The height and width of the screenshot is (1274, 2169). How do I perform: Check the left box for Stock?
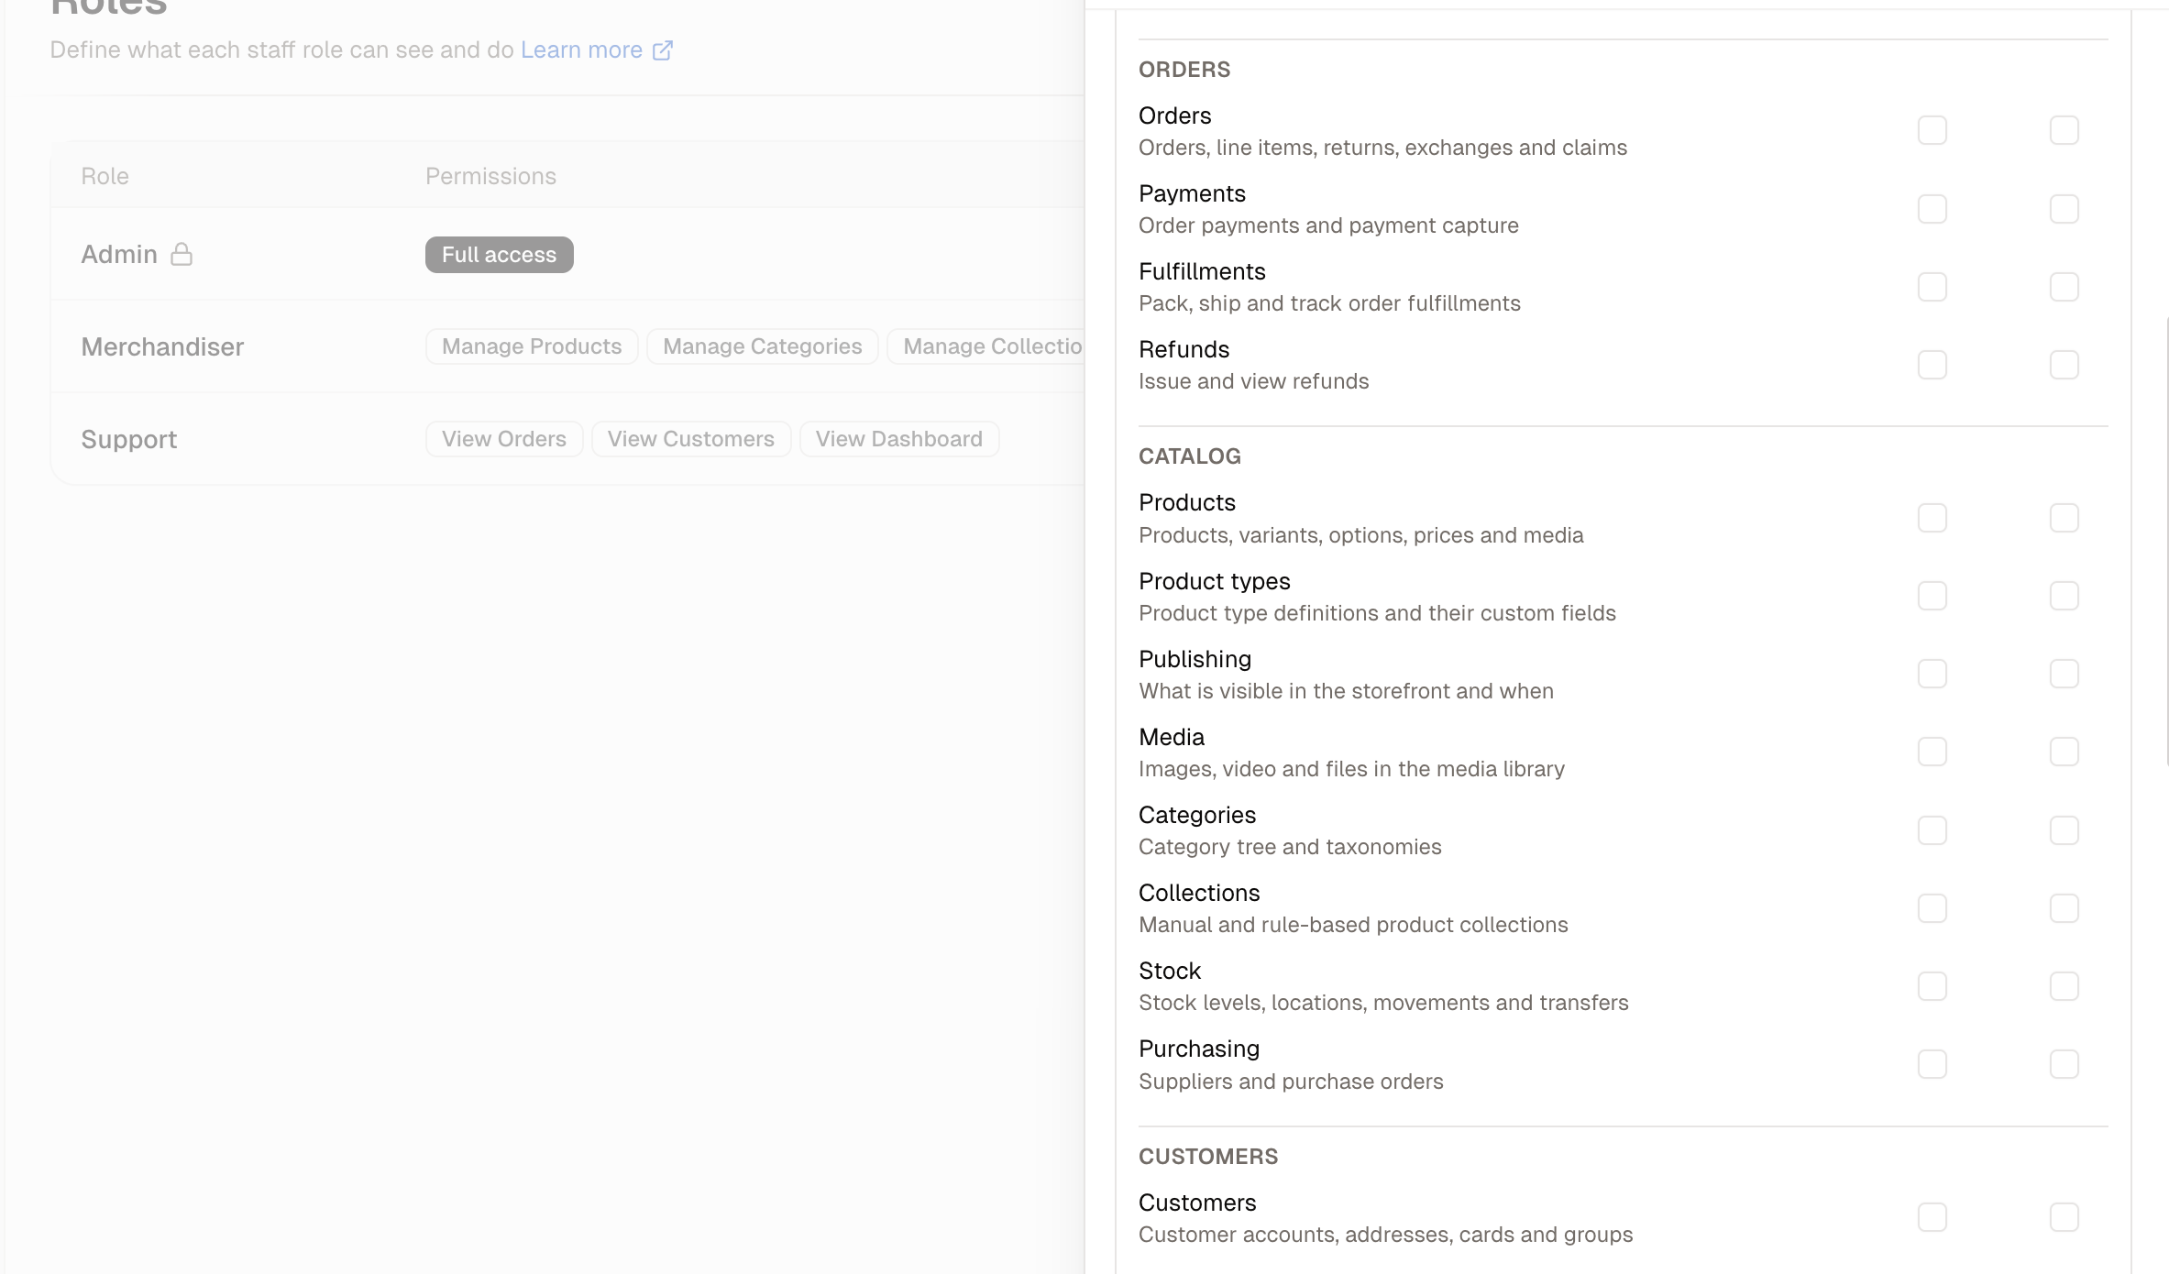pos(1932,986)
